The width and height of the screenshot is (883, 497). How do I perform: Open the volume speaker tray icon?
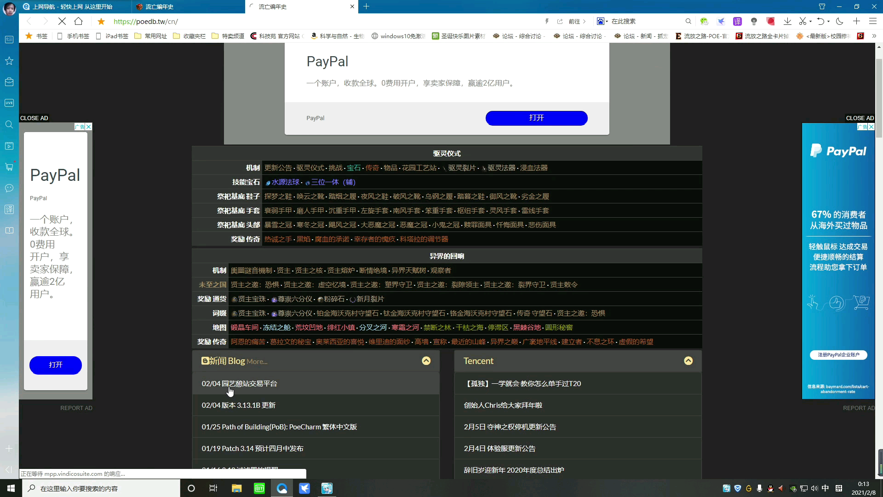814,488
